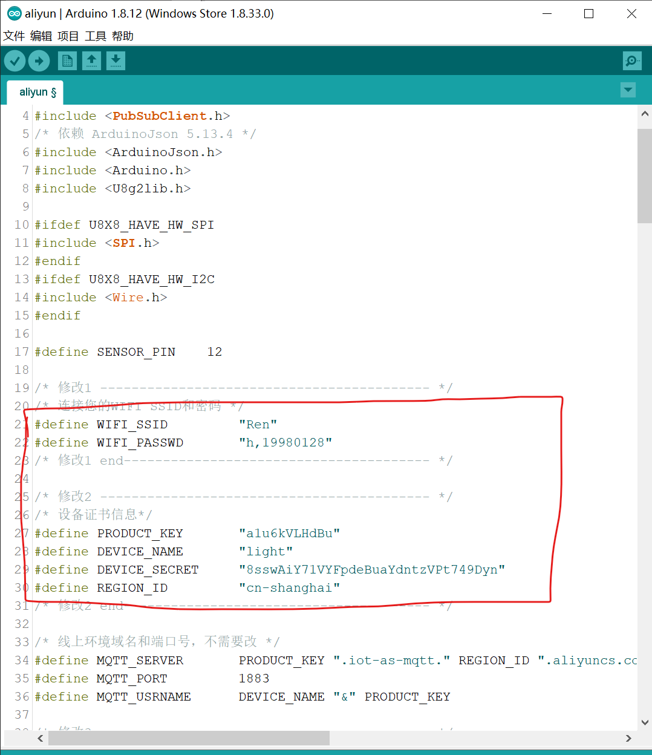
Task: Click the Arduino logo in title bar
Action: pos(13,13)
